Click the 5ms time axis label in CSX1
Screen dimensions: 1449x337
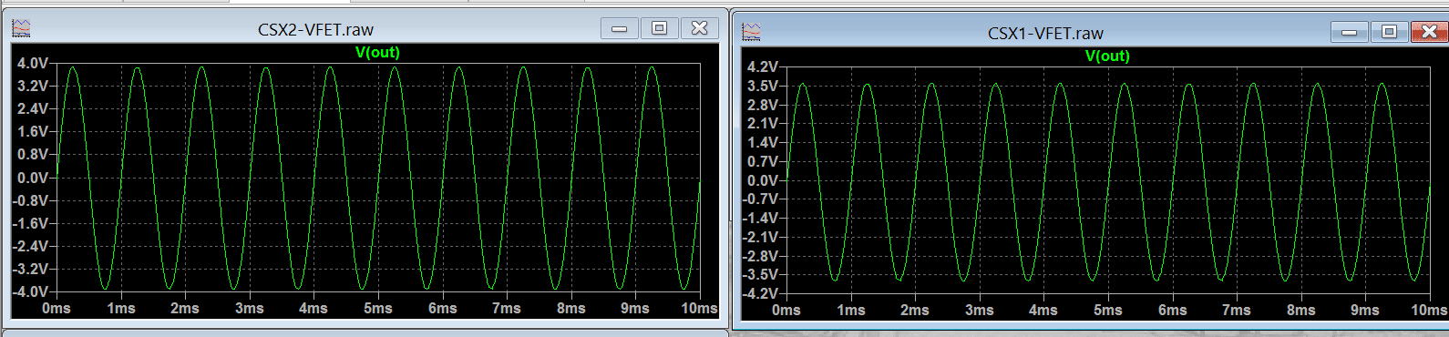tap(1108, 310)
